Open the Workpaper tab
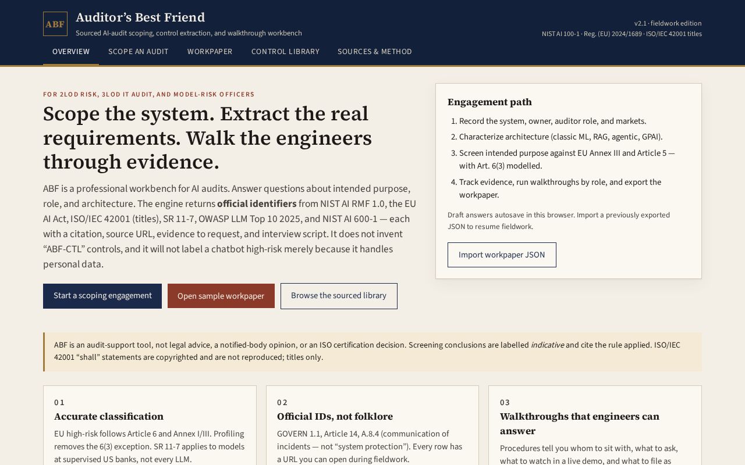 [210, 52]
